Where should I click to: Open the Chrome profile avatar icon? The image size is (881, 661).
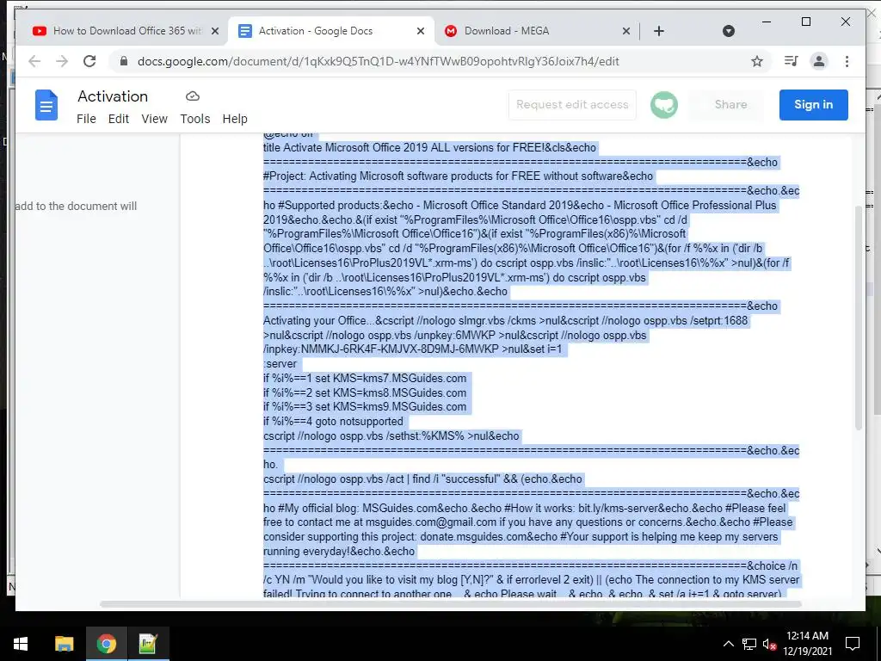point(819,61)
